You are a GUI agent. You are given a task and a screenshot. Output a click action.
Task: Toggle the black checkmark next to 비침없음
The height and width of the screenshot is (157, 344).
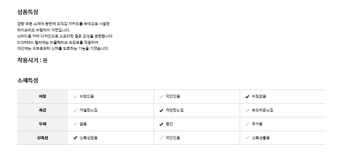(247, 96)
